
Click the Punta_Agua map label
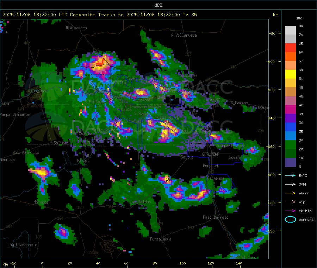[x=161, y=239]
